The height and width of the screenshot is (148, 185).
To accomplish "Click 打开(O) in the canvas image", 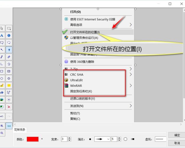I will (x=76, y=12).
